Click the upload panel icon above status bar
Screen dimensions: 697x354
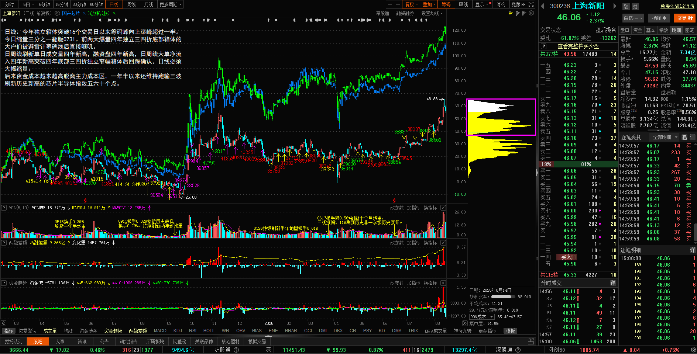click(x=531, y=341)
